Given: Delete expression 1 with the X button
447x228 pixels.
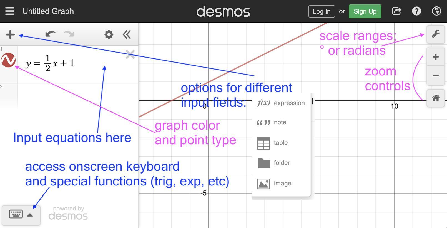Looking at the screenshot, I should pos(130,54).
